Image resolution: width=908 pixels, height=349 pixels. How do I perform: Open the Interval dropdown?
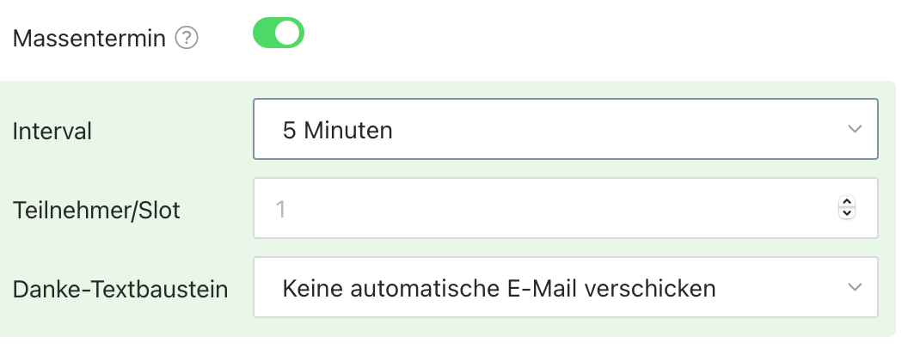pos(566,129)
